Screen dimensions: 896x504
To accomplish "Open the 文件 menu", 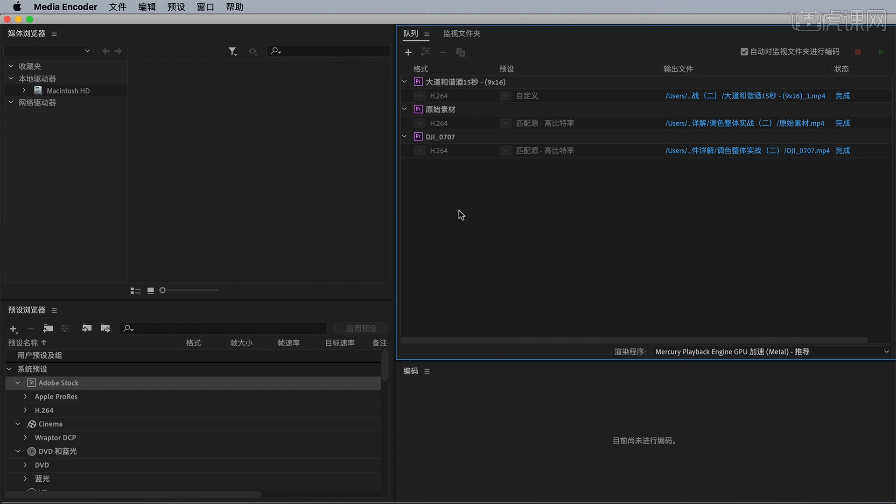I will (118, 7).
